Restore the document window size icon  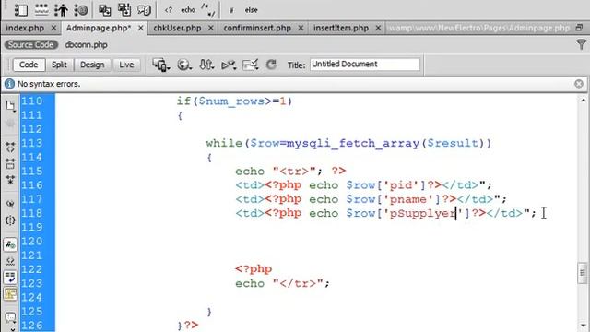click(580, 28)
